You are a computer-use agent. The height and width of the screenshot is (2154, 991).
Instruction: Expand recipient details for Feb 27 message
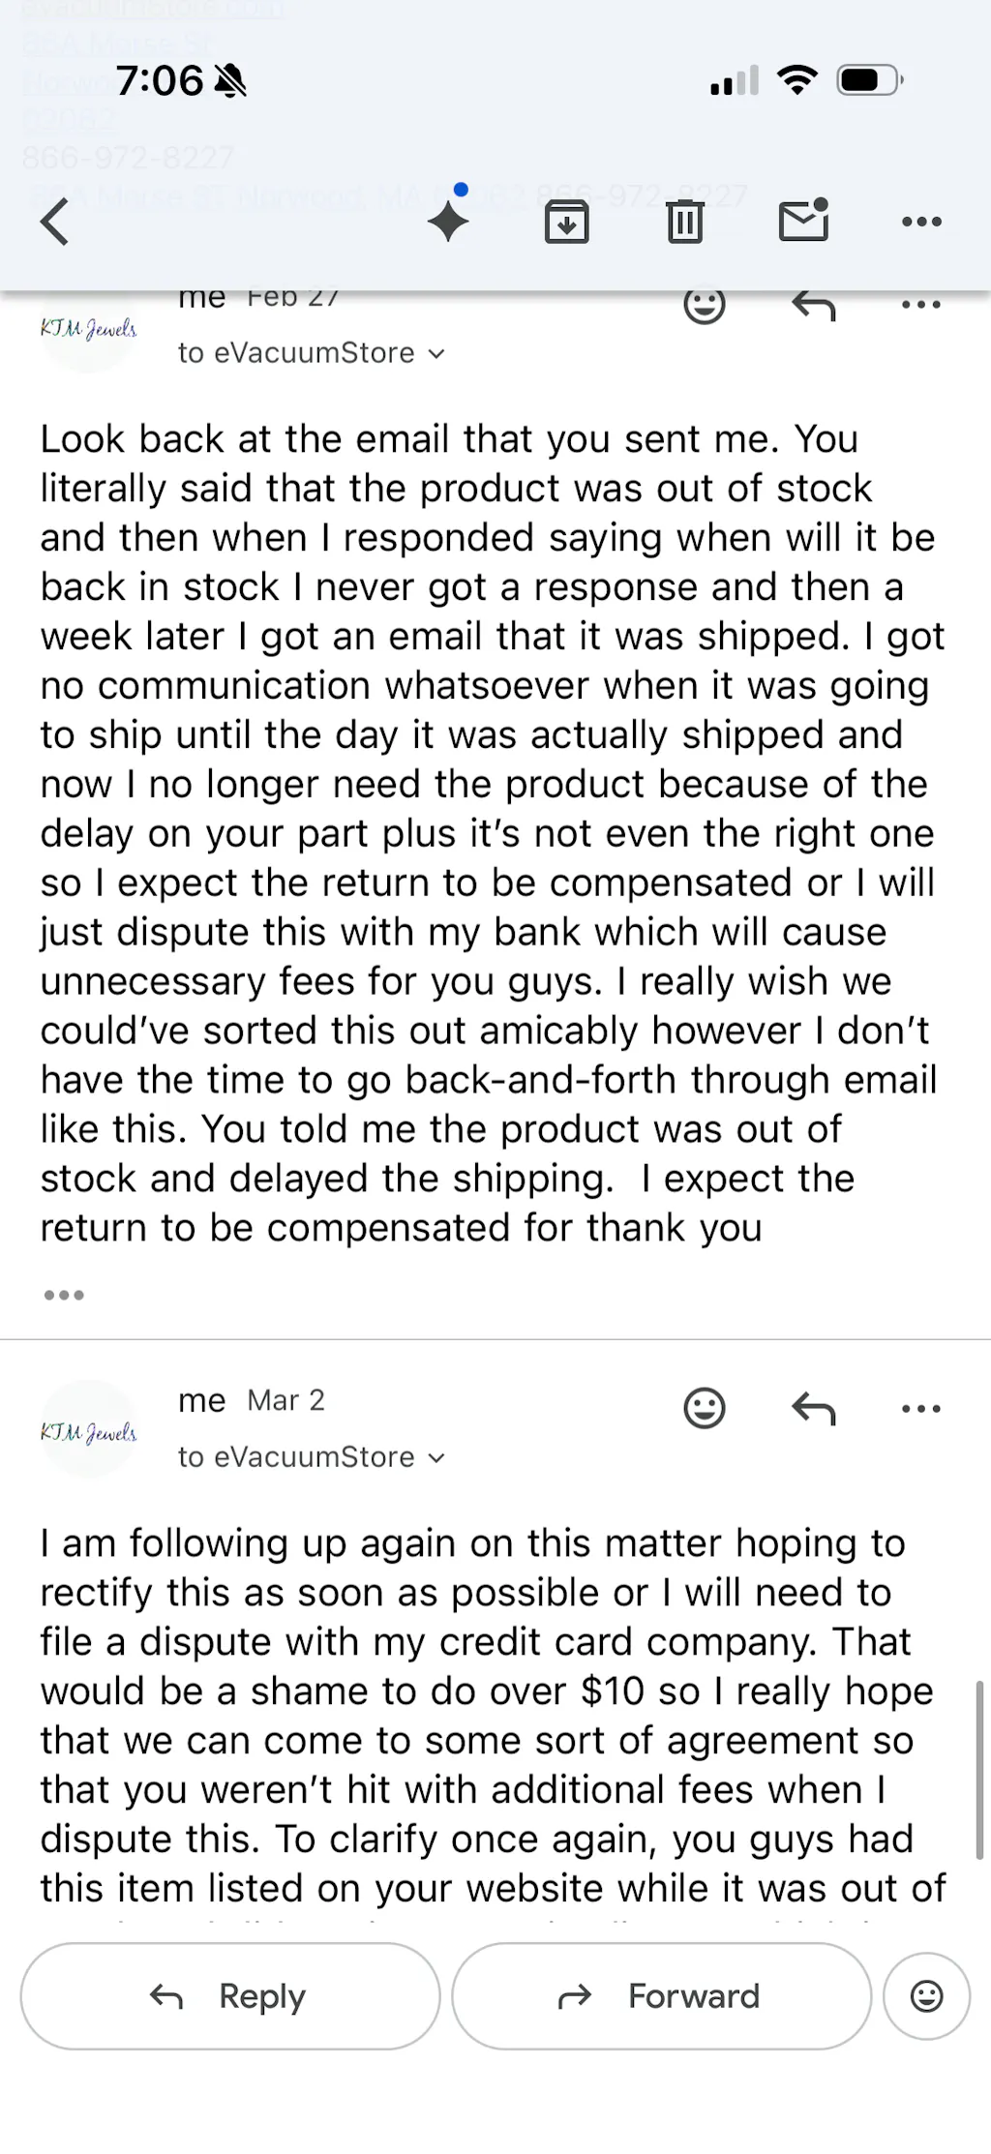click(436, 354)
